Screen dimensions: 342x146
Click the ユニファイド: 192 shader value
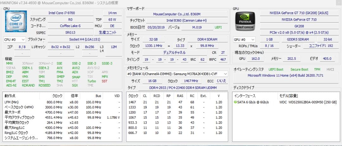pos(321,46)
